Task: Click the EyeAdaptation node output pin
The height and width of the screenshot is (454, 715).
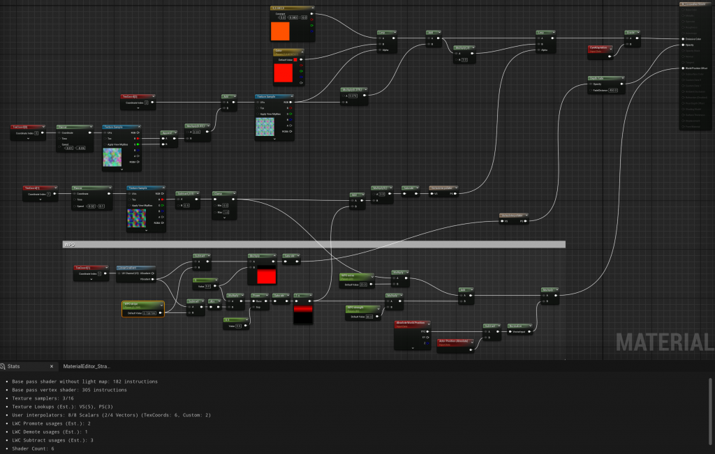Action: tap(610, 56)
